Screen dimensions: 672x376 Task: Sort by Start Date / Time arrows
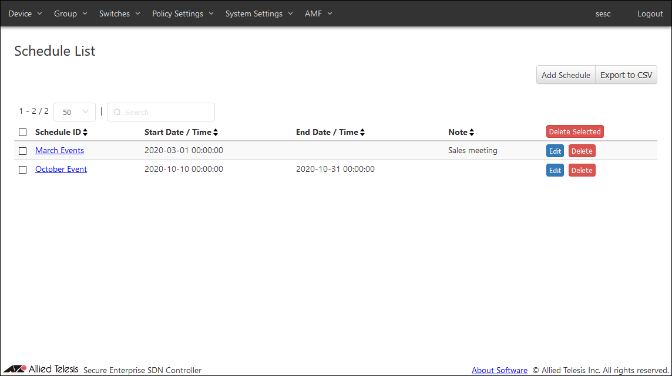[216, 133]
